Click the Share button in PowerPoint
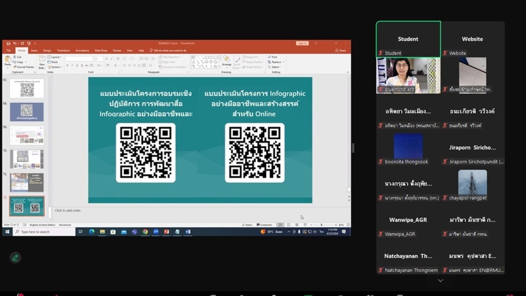526x296 pixels. tap(341, 50)
